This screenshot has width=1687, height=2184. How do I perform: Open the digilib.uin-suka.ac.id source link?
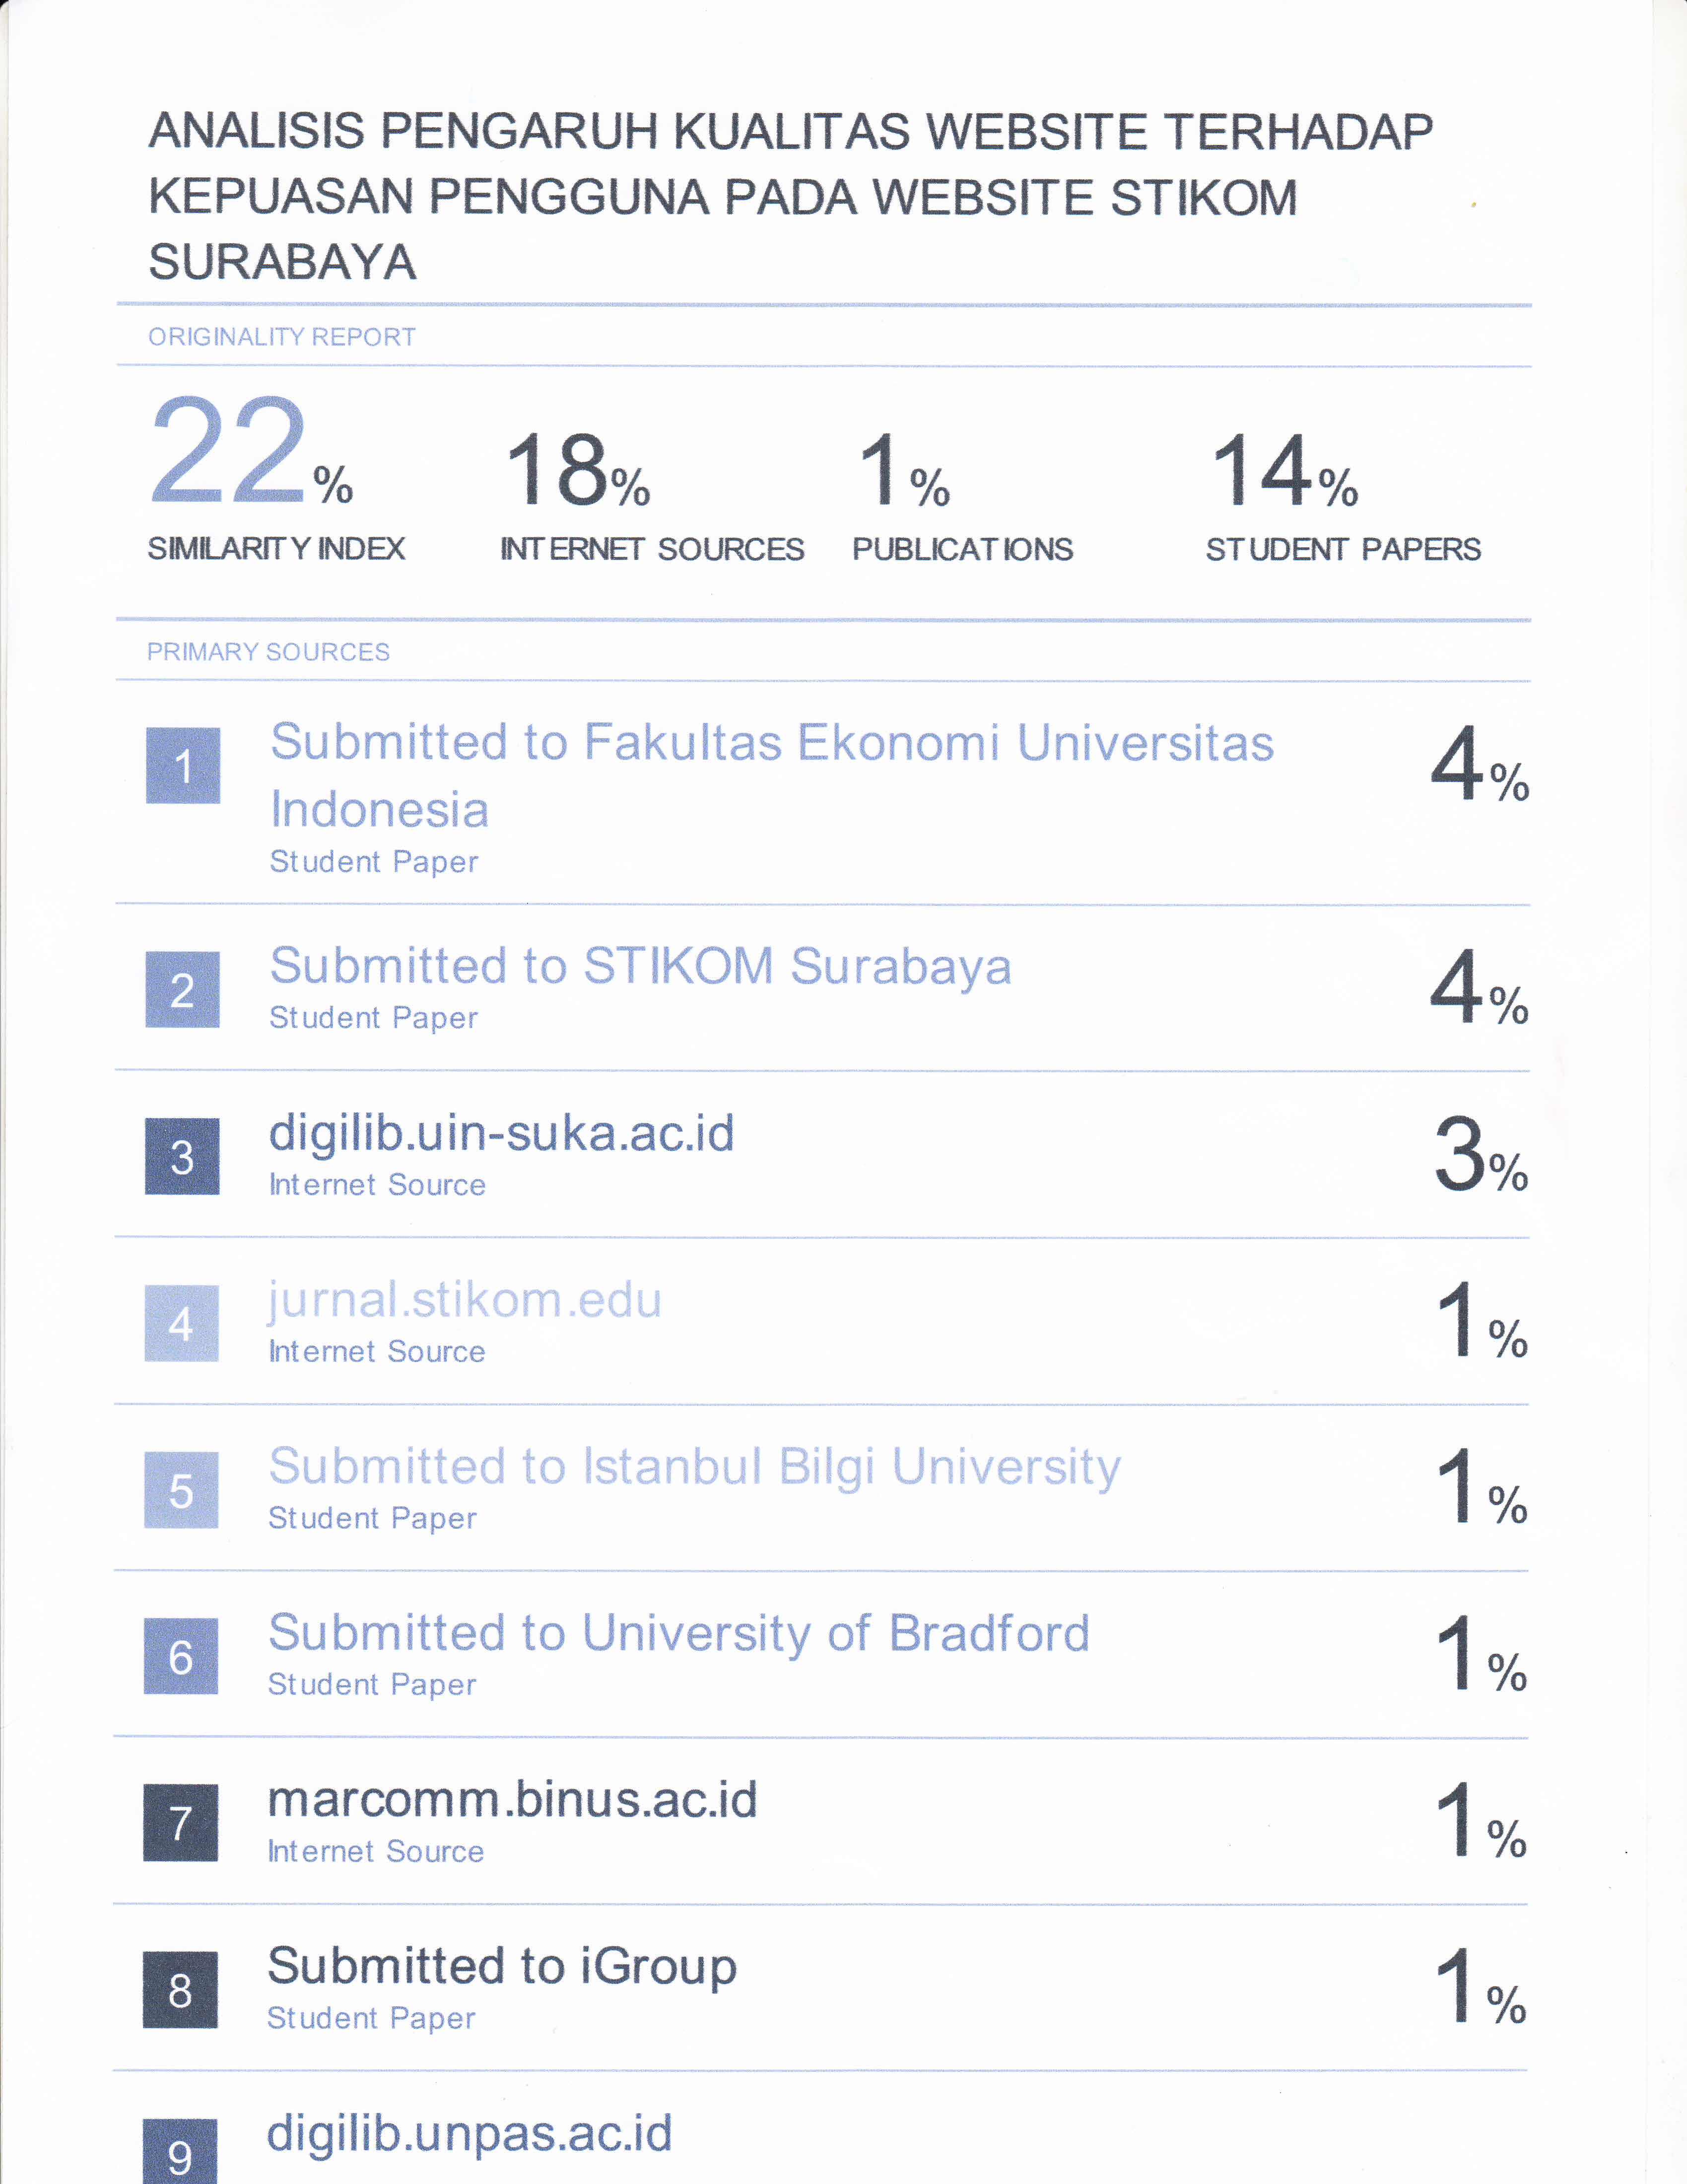[x=501, y=1133]
